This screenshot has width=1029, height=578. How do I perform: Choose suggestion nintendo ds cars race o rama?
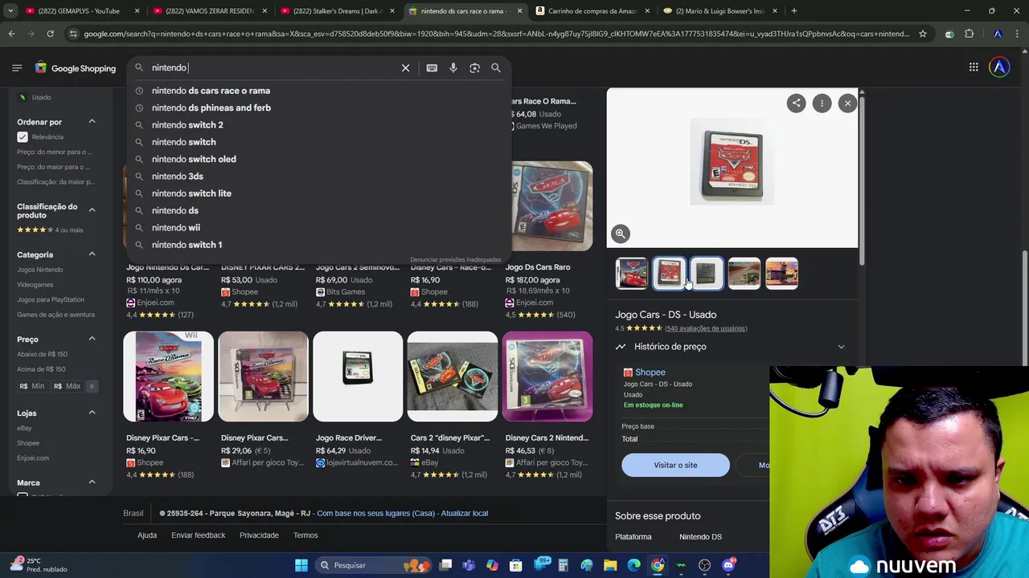point(211,91)
